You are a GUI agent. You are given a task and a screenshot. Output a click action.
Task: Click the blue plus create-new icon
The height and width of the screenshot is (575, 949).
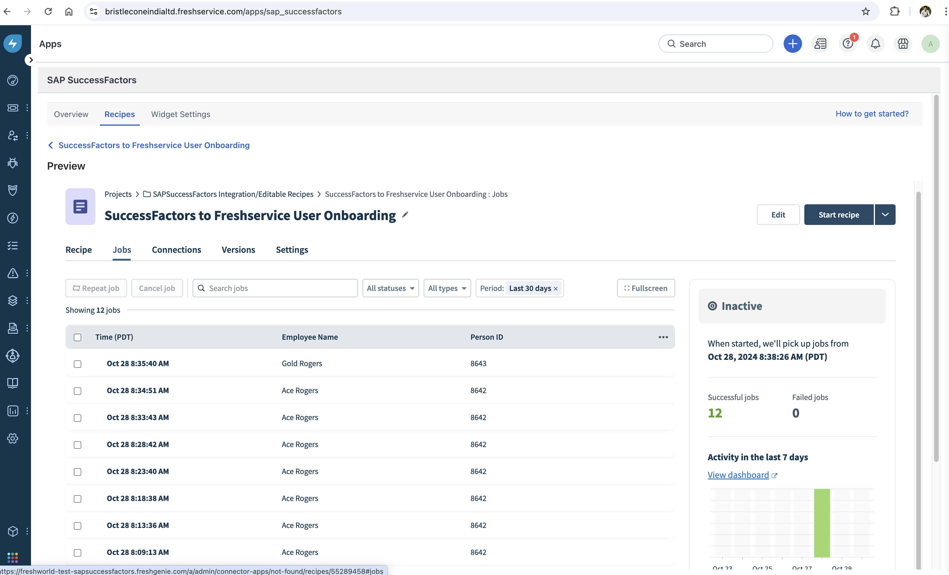coord(792,44)
